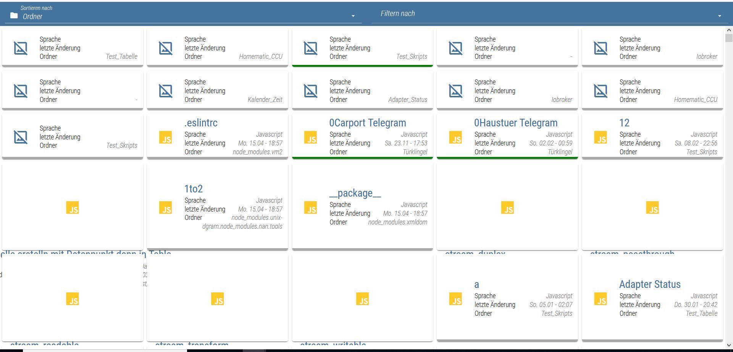This screenshot has height=352, width=733.
Task: Click the JS icon on 0Carport Telegram card
Action: click(x=310, y=137)
